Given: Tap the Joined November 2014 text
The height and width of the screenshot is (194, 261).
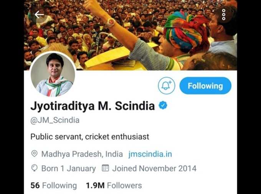Looking at the screenshot, I should tap(154, 168).
